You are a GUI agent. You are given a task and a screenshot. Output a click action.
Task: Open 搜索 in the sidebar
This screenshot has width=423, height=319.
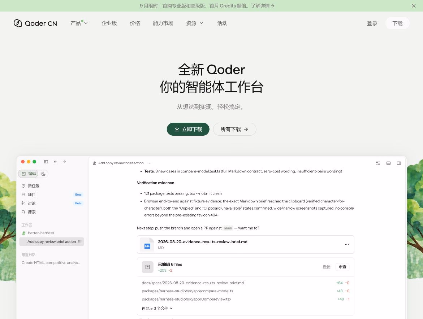pos(52,212)
